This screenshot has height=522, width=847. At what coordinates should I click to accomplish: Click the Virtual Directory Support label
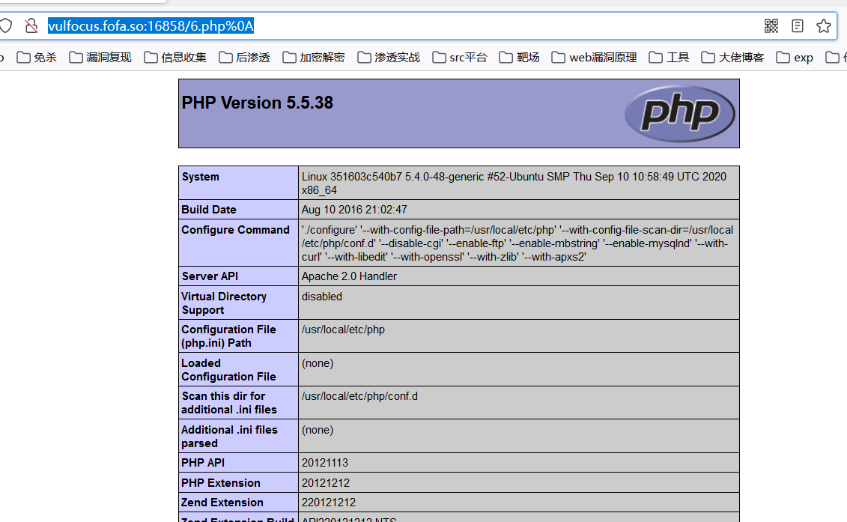tap(224, 303)
